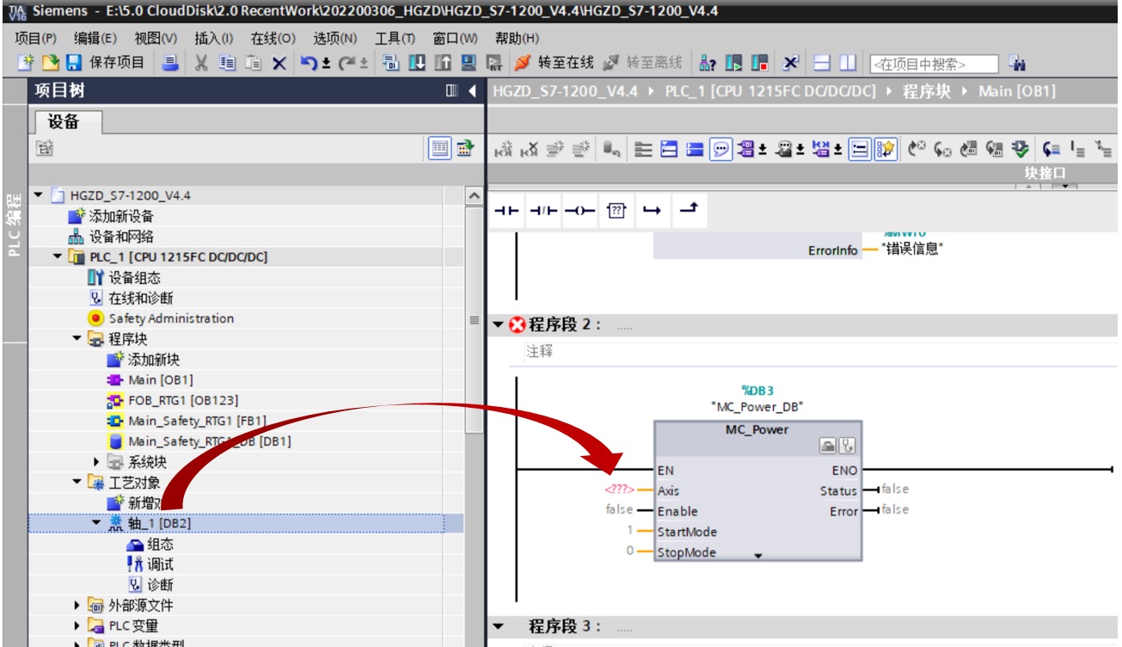This screenshot has width=1122, height=647.
Task: Split editor area horizontally
Action: coord(823,63)
